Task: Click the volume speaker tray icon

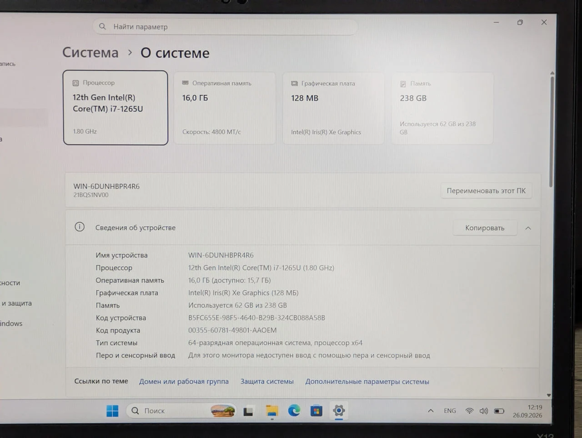Action: [484, 411]
